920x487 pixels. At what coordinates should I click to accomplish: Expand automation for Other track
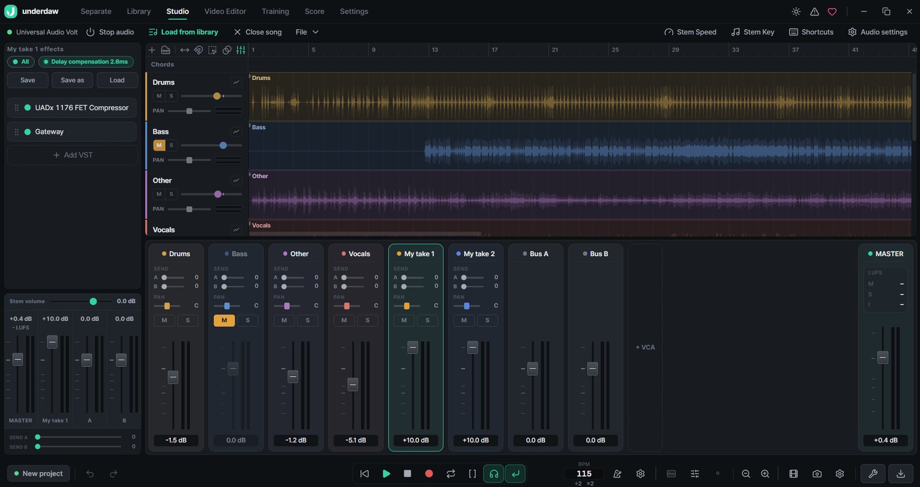[236, 180]
